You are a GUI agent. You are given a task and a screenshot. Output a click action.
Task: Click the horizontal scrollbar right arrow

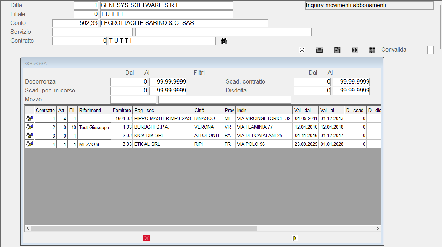click(378, 229)
